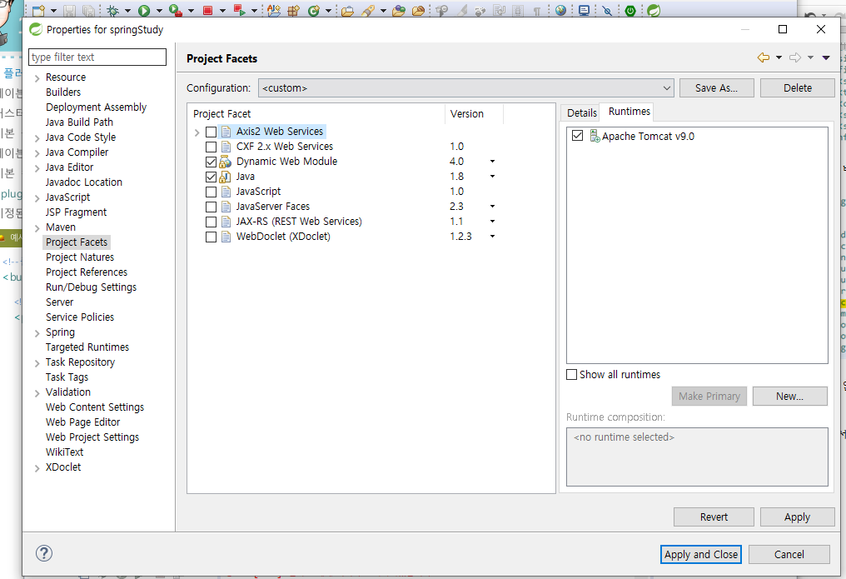846x579 pixels.
Task: Select Deployment Assembly in the tree
Action: coord(96,107)
